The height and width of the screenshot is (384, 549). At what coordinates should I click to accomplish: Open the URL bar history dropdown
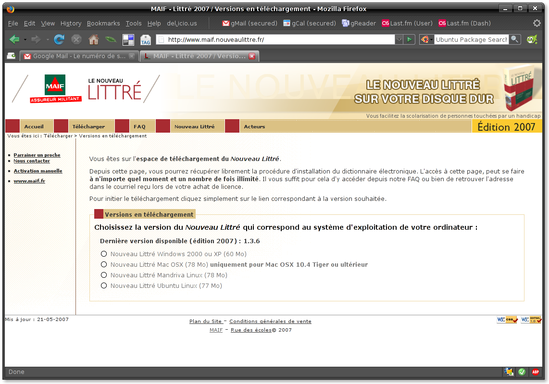coord(399,39)
